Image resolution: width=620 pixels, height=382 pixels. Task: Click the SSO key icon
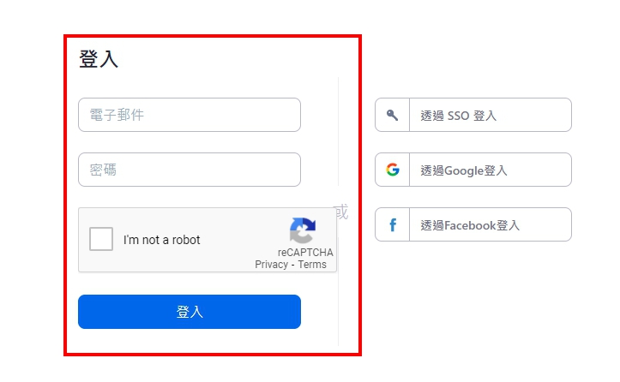[392, 115]
